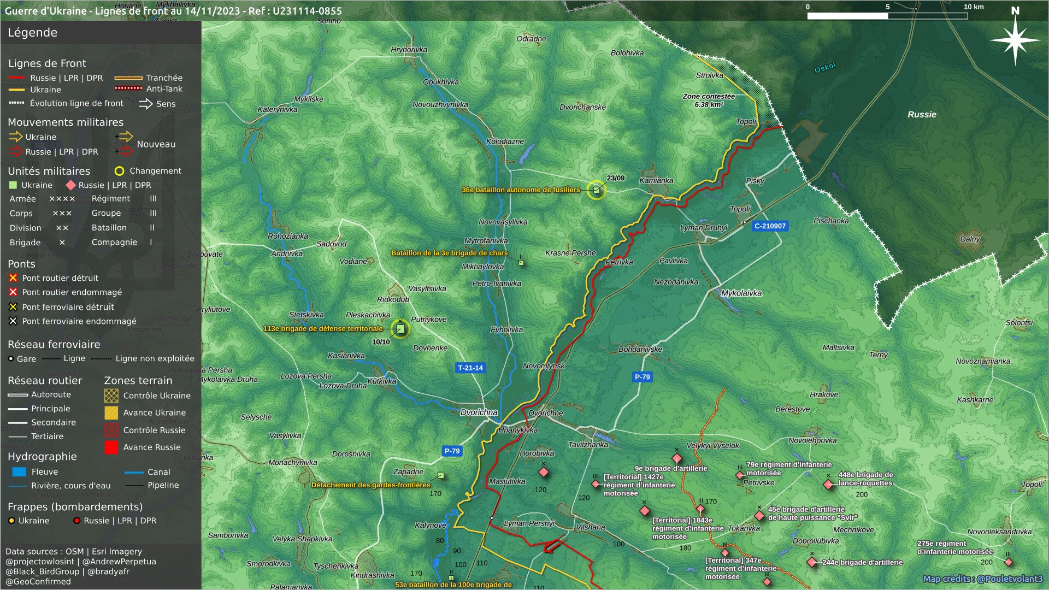Click the distance scale bar

(x=887, y=16)
